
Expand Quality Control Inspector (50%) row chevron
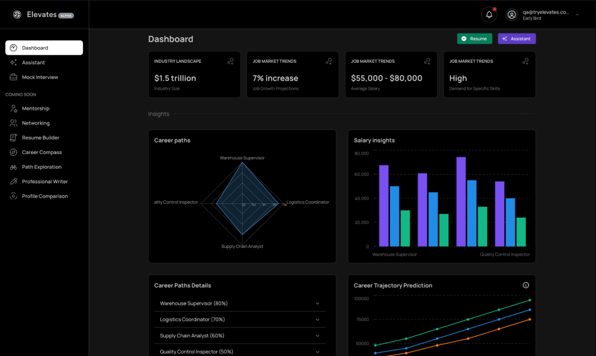tap(318, 352)
